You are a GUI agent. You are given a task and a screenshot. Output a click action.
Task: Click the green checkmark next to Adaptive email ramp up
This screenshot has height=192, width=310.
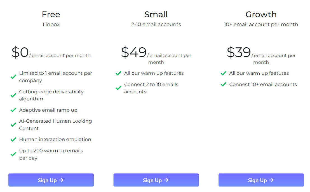coord(13,110)
